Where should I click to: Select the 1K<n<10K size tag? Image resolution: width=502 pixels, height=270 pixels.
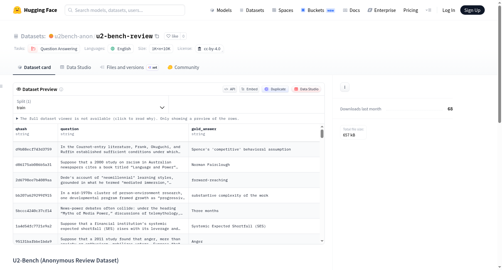click(161, 49)
